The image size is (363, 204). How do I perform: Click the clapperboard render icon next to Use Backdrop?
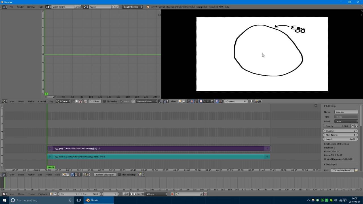point(143,175)
